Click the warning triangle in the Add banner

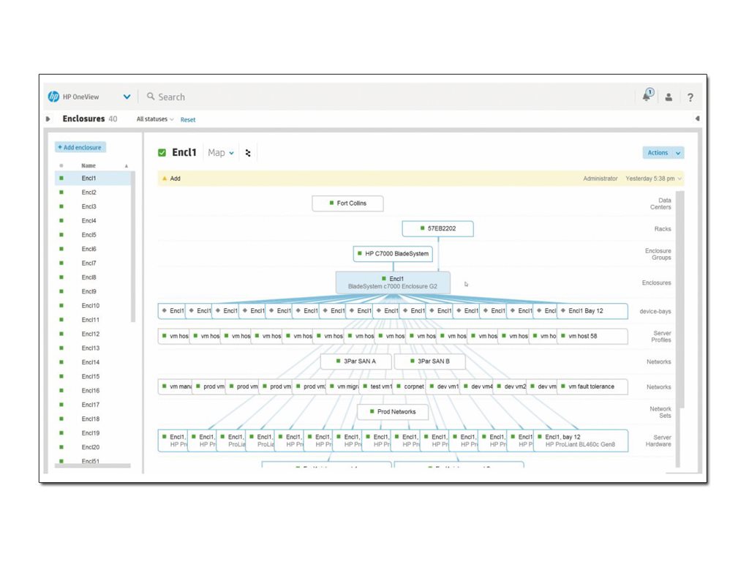[x=165, y=178]
